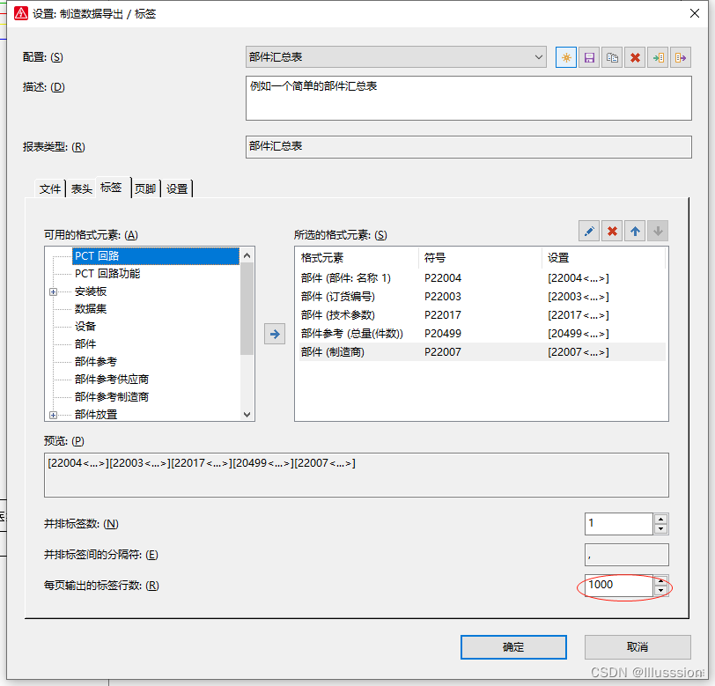Screen dimensions: 715x686
Task: Edit the selected format element
Action: [588, 231]
